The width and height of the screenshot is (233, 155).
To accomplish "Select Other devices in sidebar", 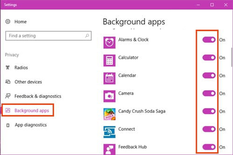I will coord(28,82).
